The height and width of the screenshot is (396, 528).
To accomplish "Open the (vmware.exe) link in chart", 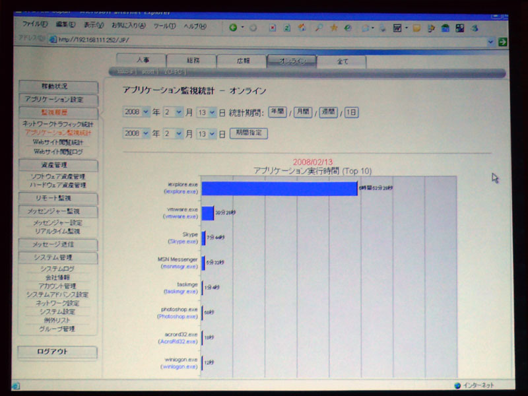I will click(x=180, y=216).
